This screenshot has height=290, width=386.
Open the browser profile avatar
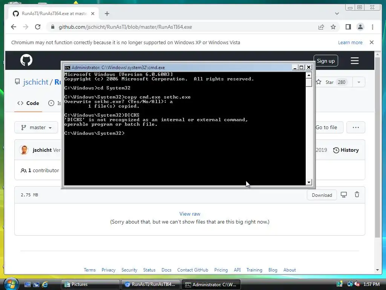(360, 27)
